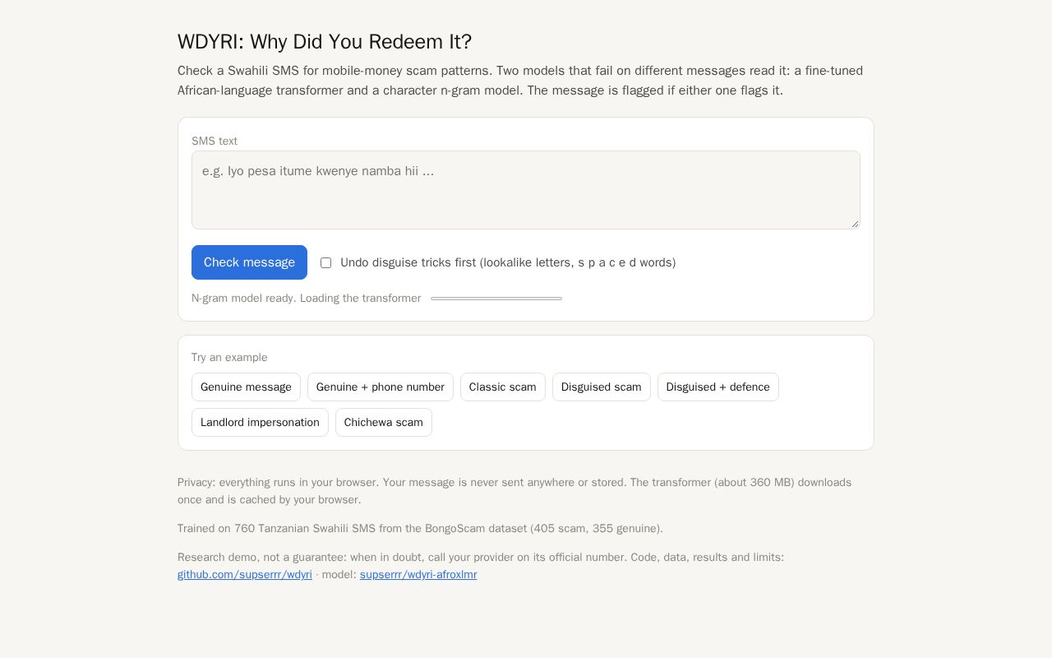This screenshot has height=658, width=1052.
Task: Enable the Undo disguise tricks checkbox
Action: [x=325, y=263]
